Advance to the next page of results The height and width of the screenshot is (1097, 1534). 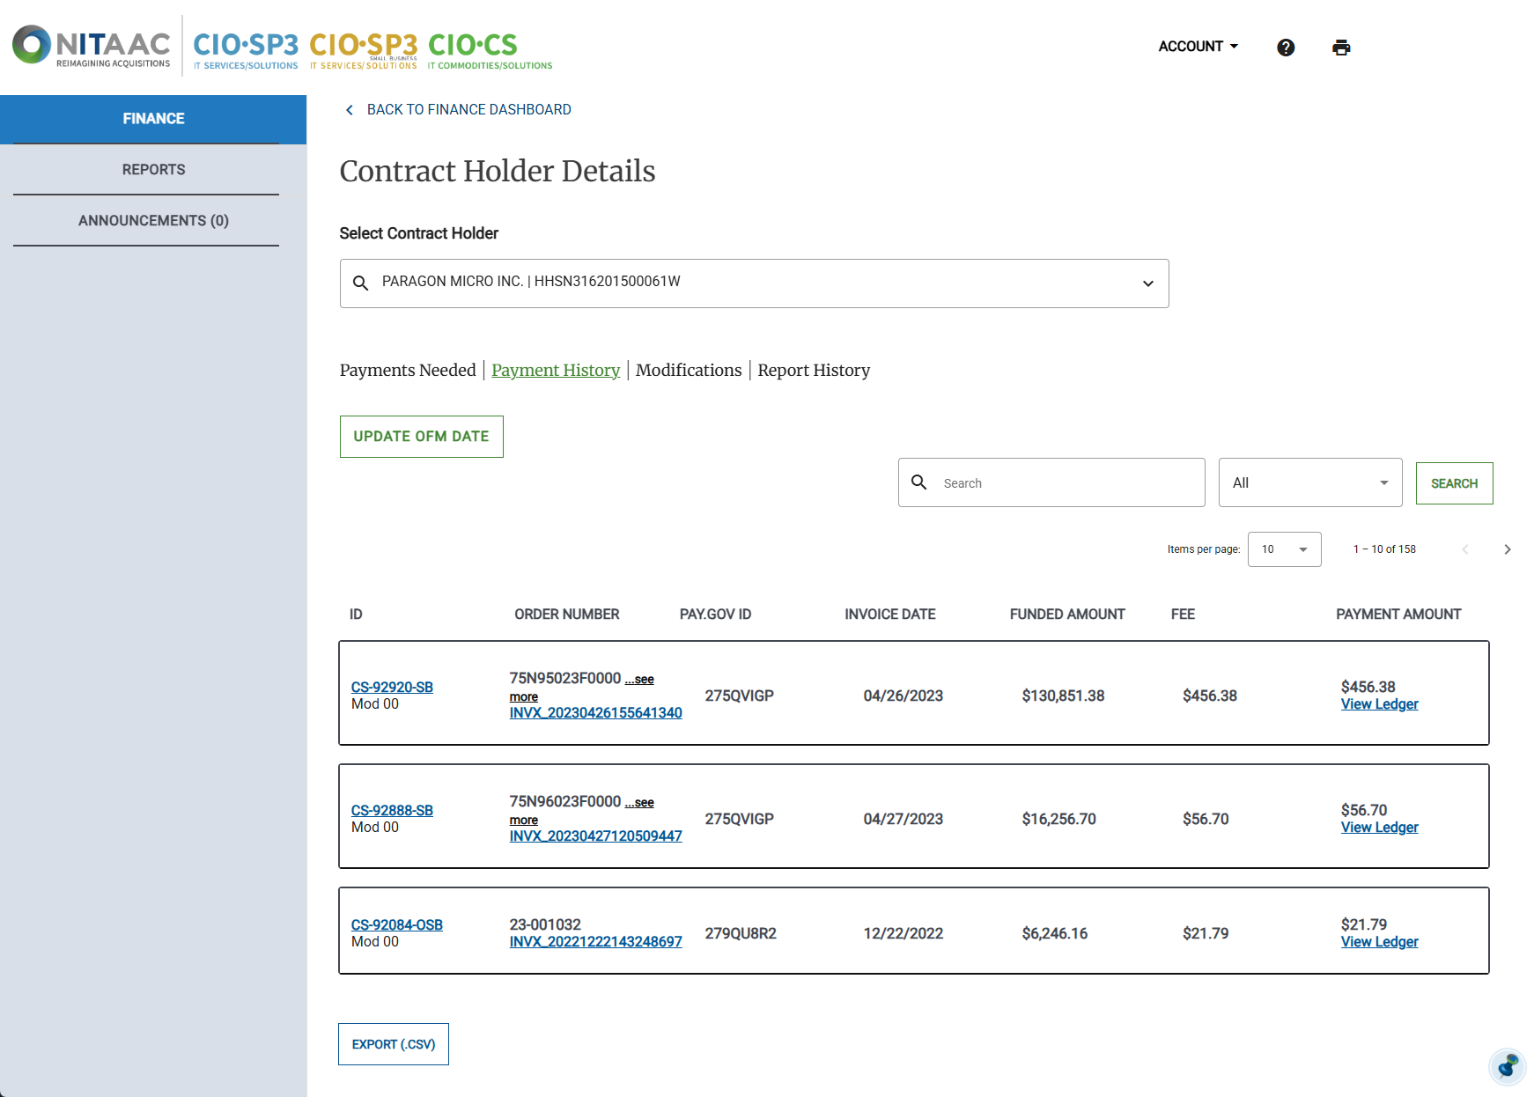pos(1508,549)
